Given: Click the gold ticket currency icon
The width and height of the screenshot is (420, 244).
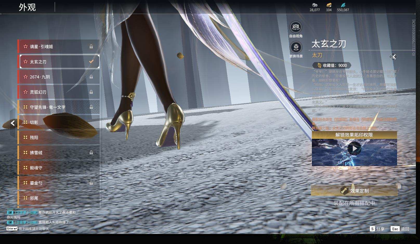Looking at the screenshot, I should coord(329,5).
